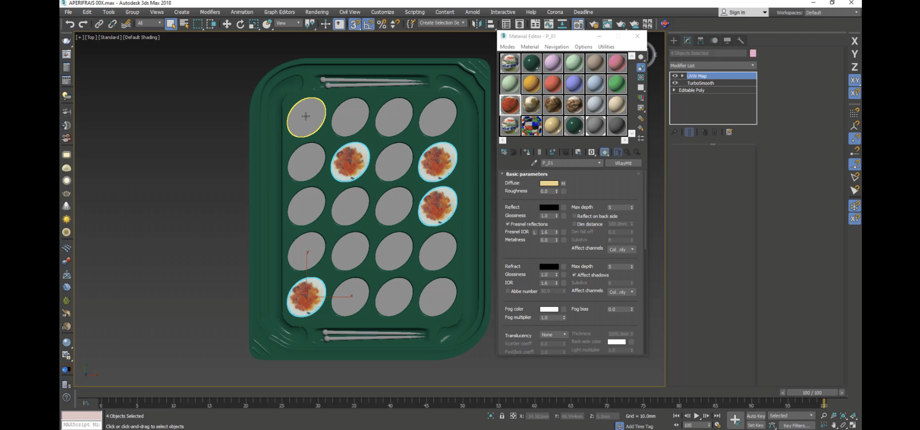This screenshot has width=920, height=430.
Task: Click Get Material icon in Material Editor
Action: [x=504, y=152]
